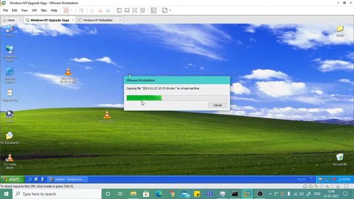Open the snapshot manager icon

pyautogui.click(x=108, y=11)
